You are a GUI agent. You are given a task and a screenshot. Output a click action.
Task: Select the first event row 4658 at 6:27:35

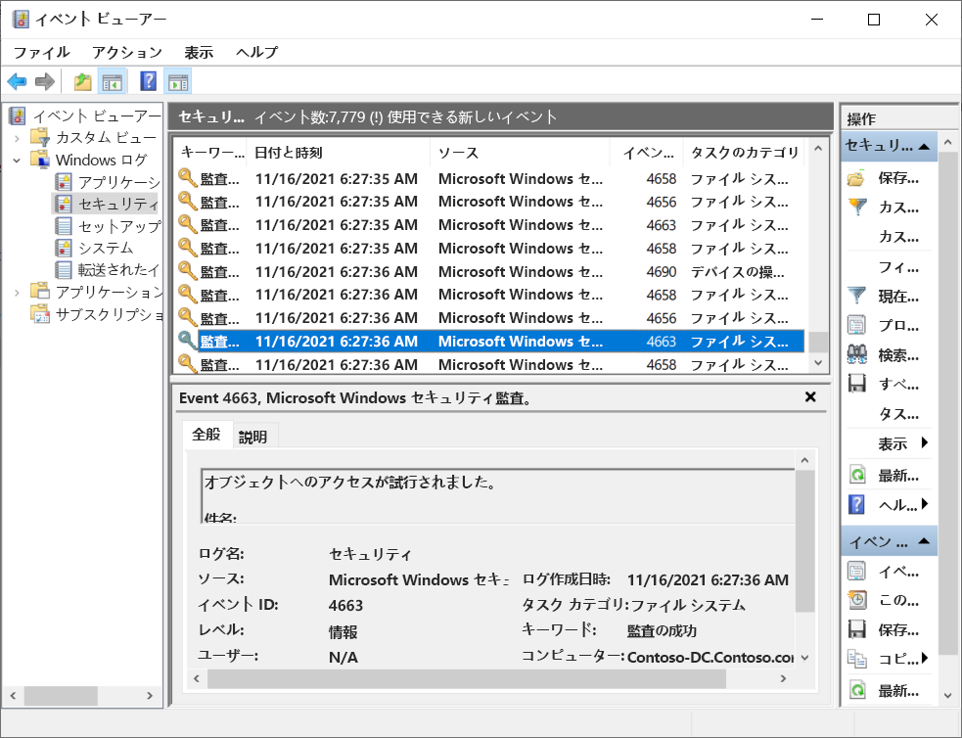(491, 178)
